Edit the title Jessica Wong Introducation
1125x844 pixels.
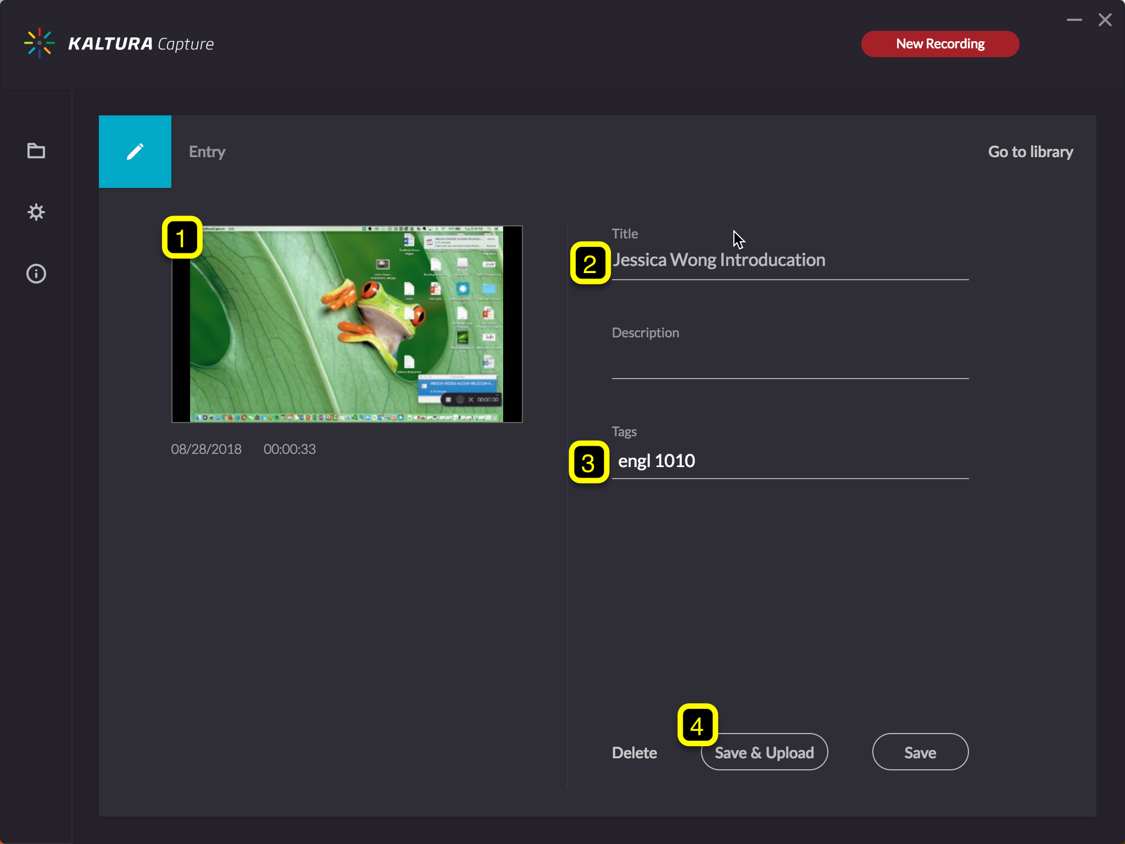coord(769,259)
